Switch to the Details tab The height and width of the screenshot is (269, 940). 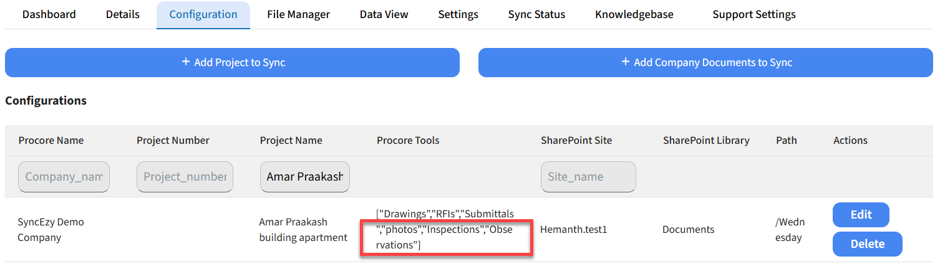[x=123, y=14]
